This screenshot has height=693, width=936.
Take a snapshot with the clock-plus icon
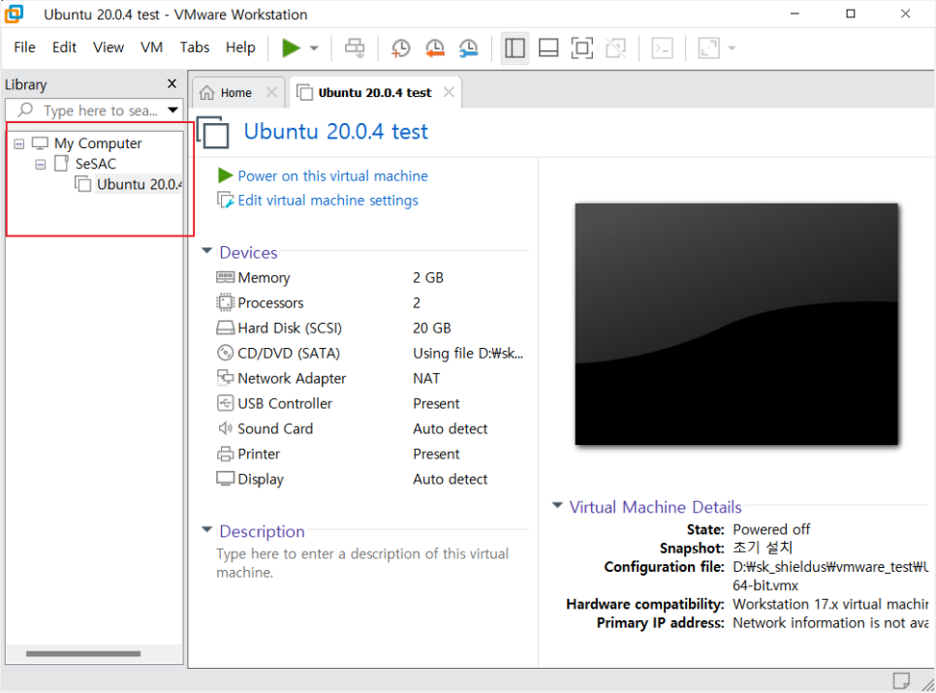tap(400, 48)
